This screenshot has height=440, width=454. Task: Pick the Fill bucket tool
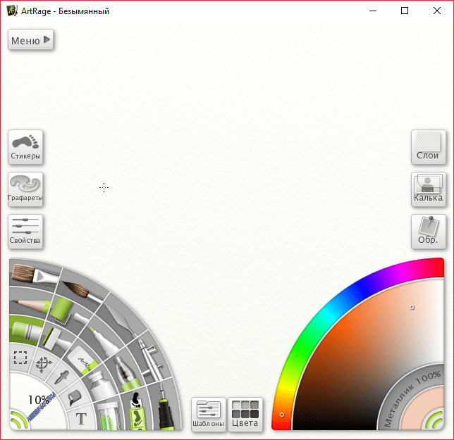coord(75,398)
